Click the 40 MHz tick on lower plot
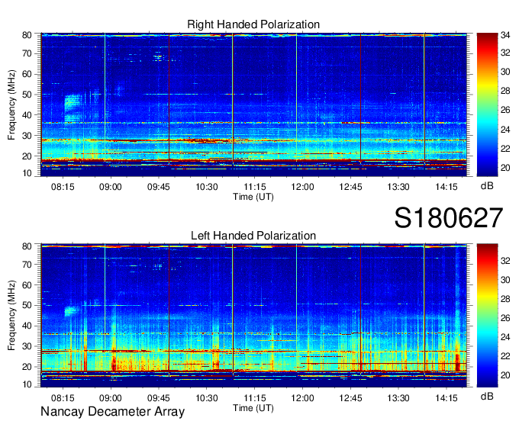The image size is (519, 421). (27, 326)
